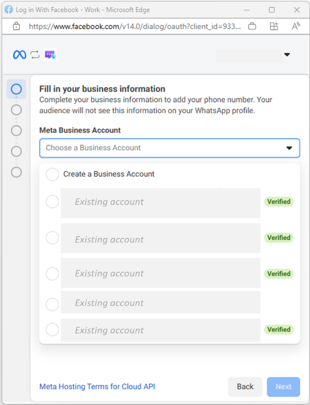Click the dropdown caret in Business Account field
The width and height of the screenshot is (310, 405).
[289, 148]
